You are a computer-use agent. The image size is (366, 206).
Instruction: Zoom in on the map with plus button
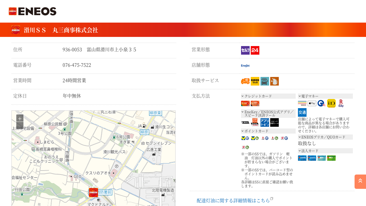[x=20, y=118]
